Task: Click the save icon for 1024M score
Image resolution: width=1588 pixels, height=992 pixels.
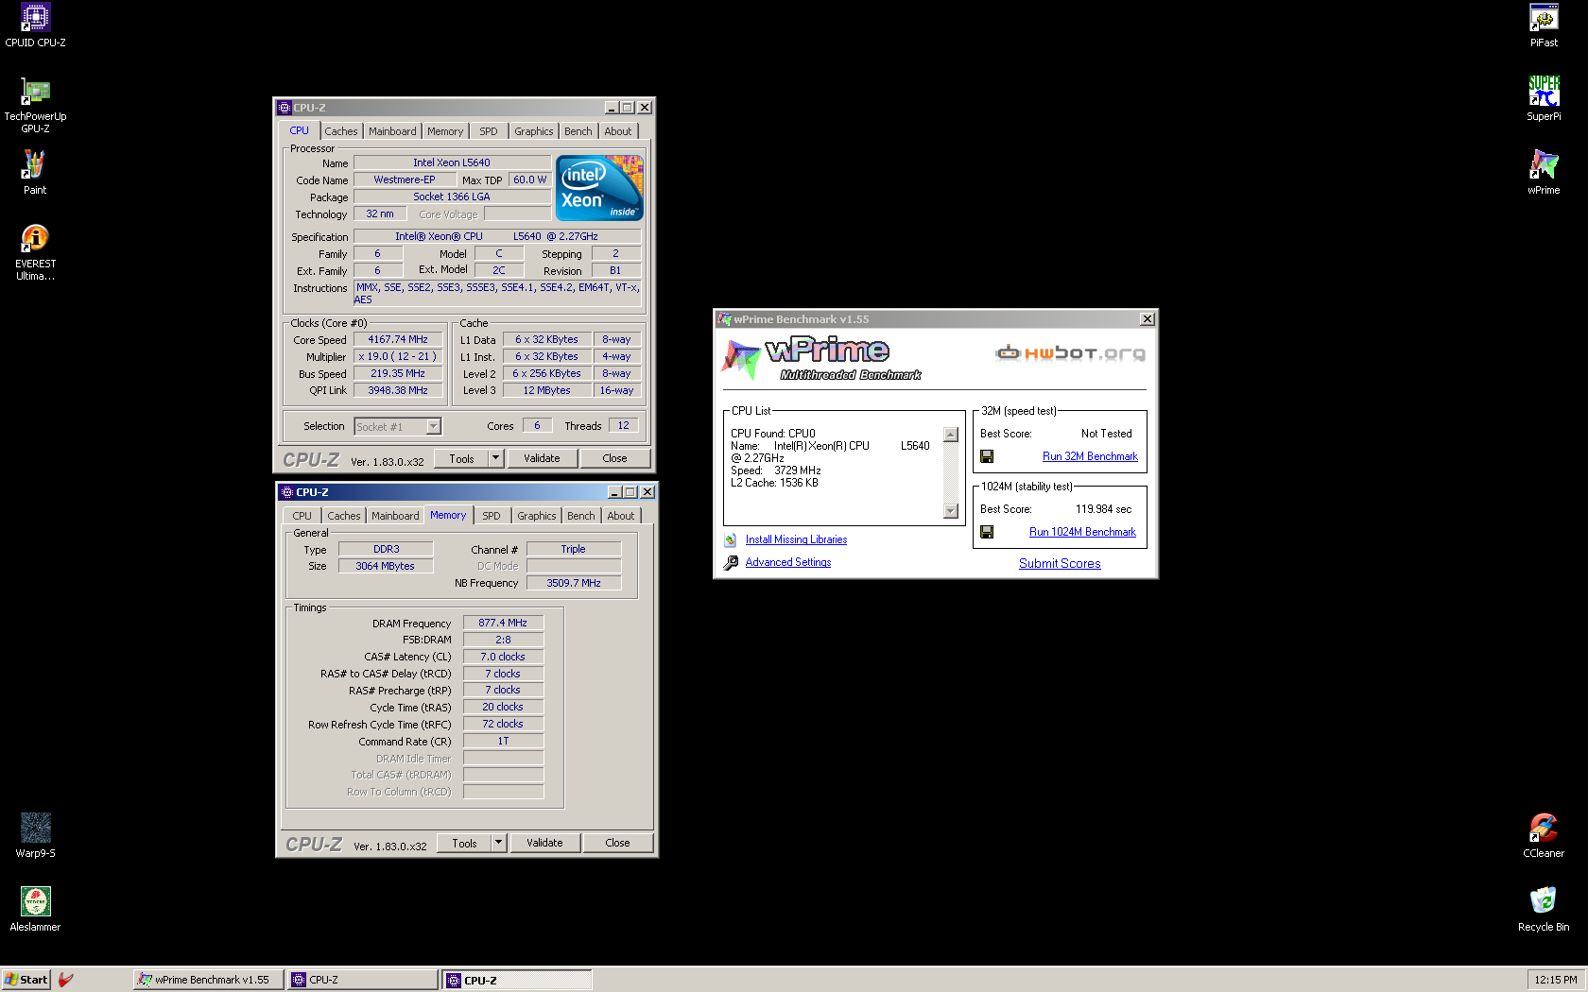Action: click(987, 532)
